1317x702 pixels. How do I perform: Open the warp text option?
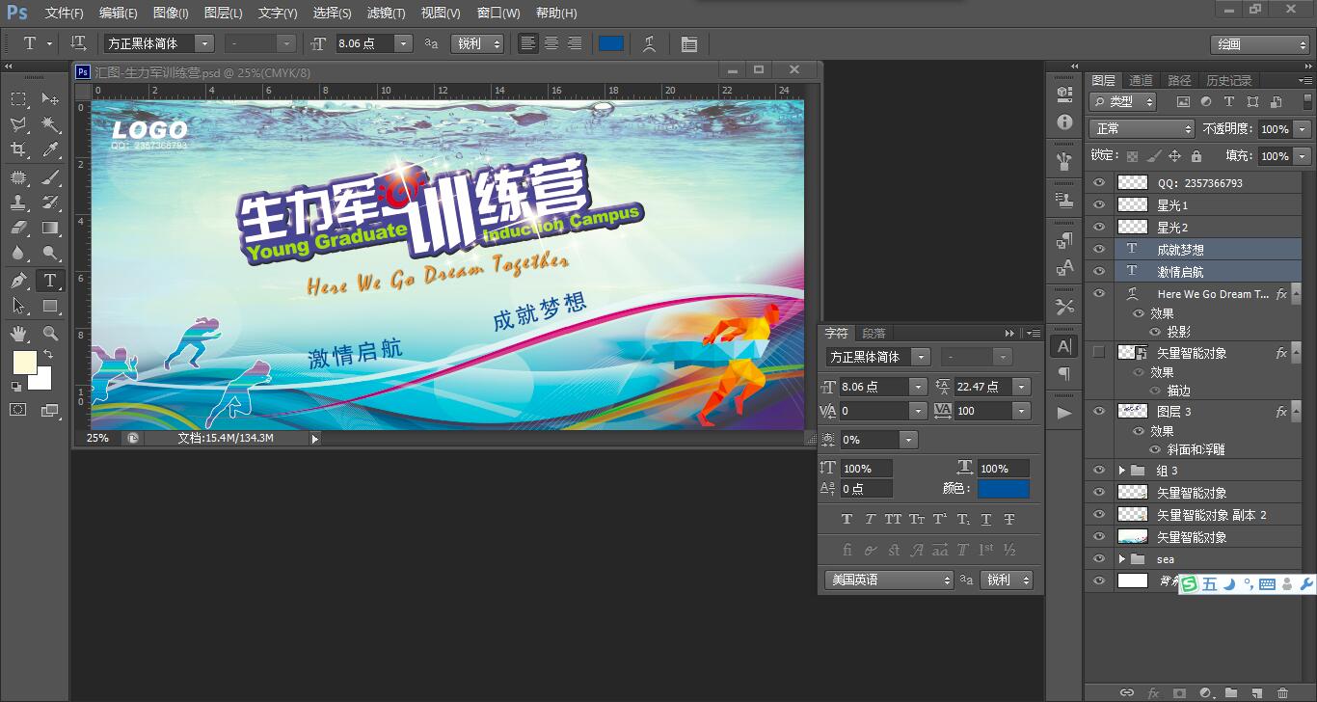651,43
